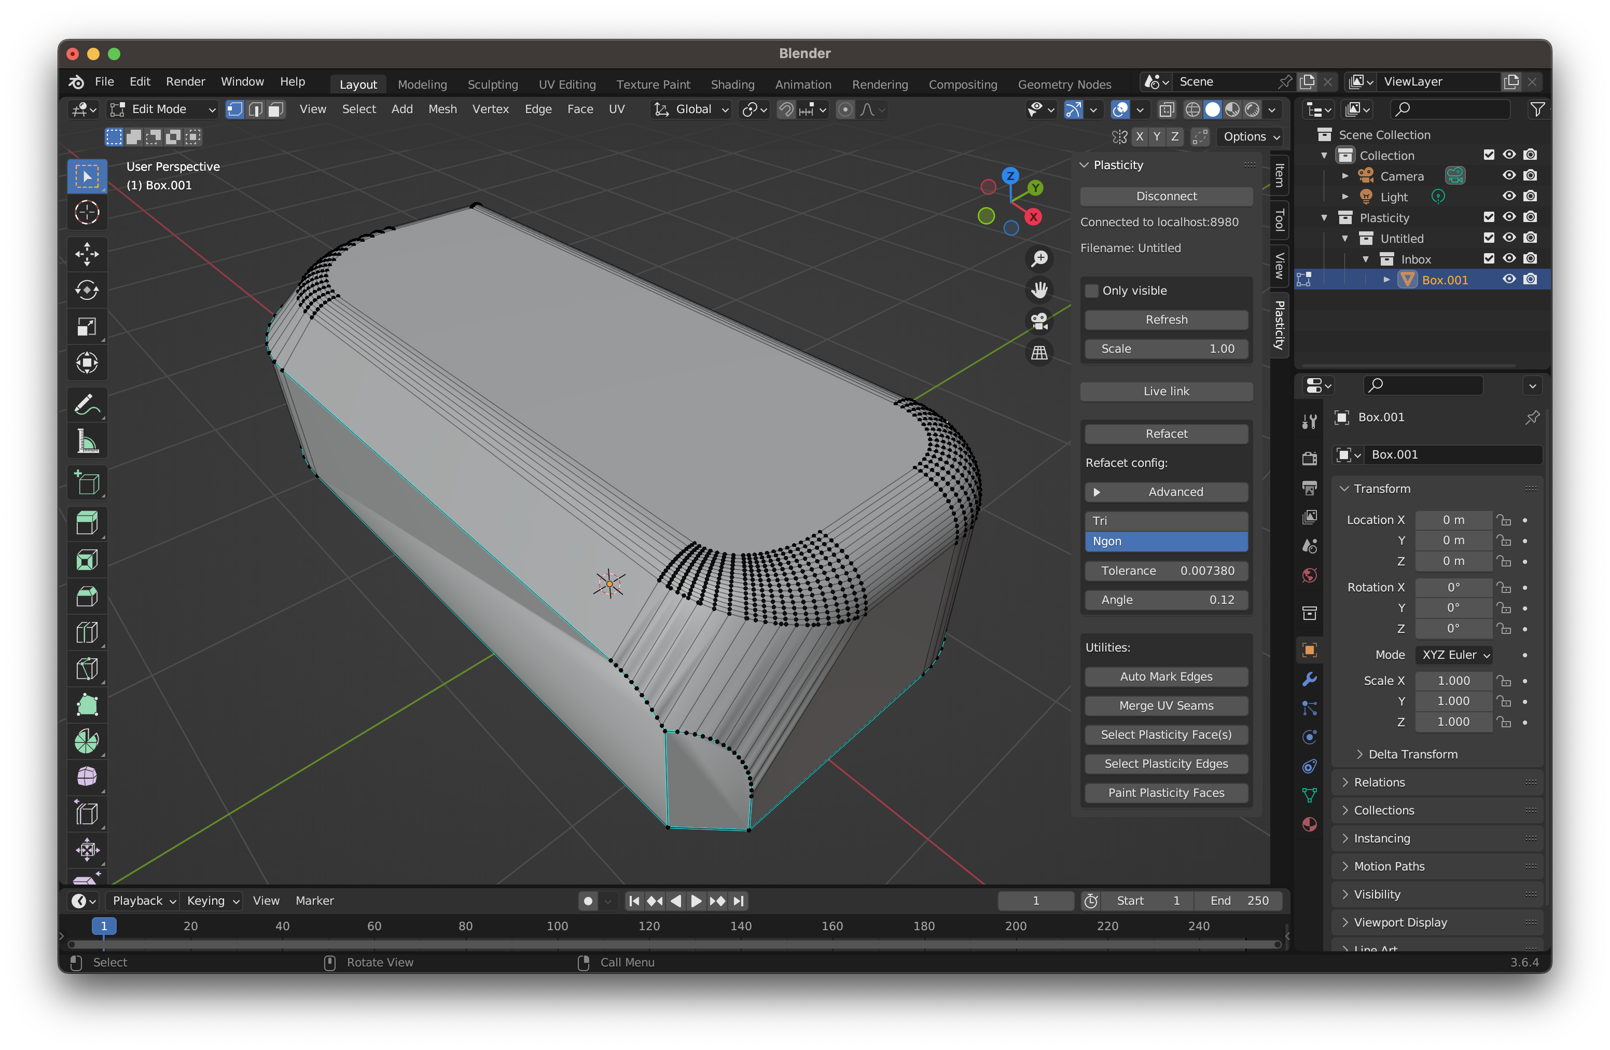1610x1050 pixels.
Task: Switch perspective/orthographic grid icon
Action: click(1039, 352)
